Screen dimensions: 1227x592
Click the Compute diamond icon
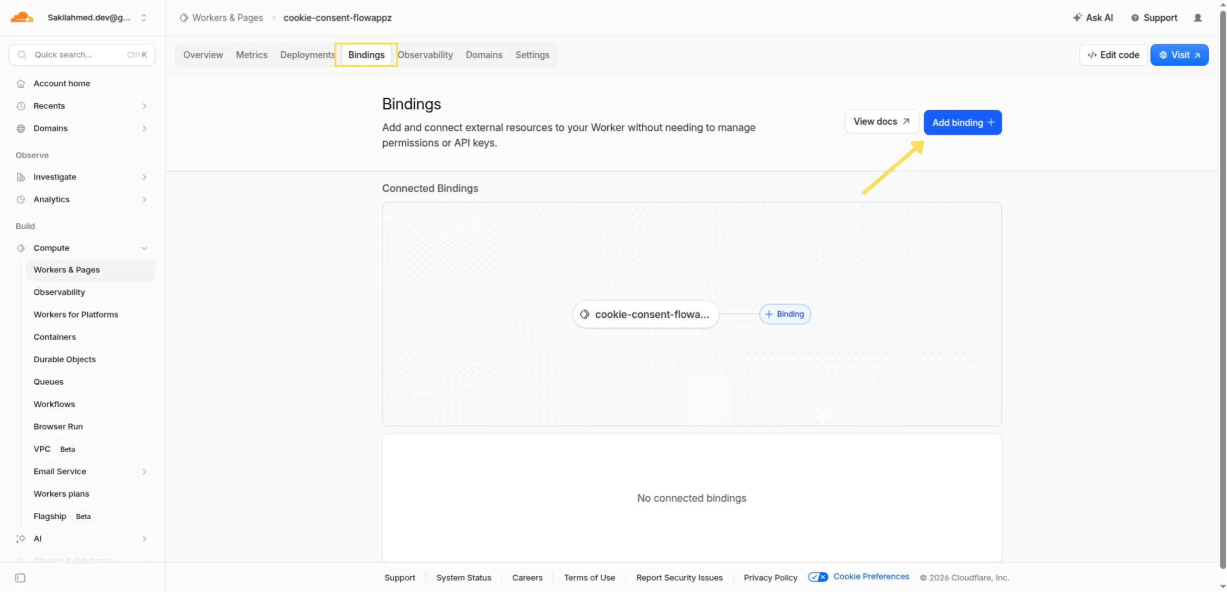coord(21,248)
